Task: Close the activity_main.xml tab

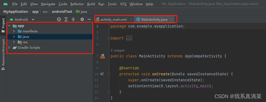Action: (131, 19)
